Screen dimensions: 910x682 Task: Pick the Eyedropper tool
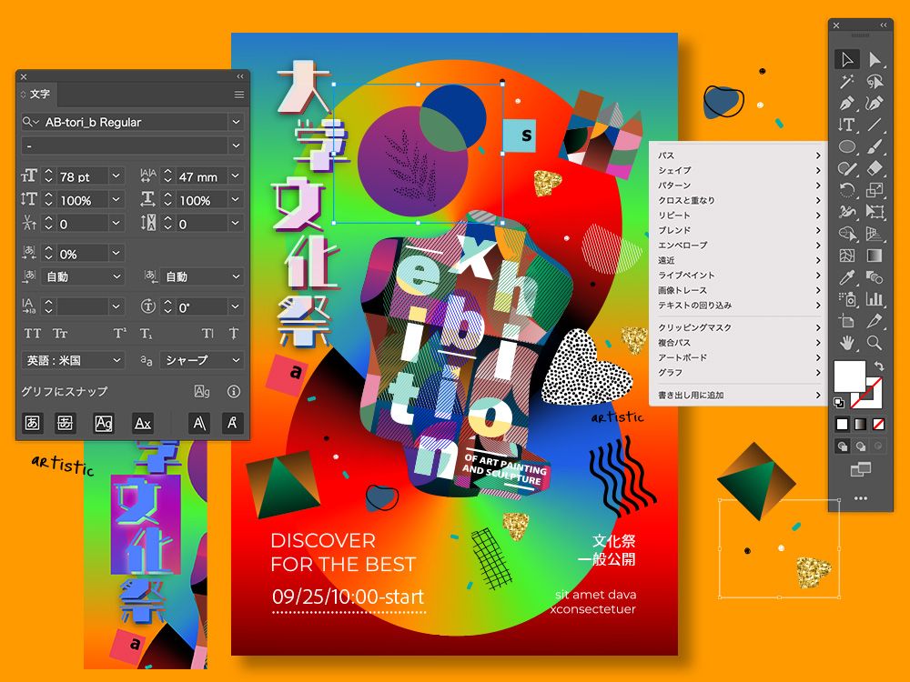[x=846, y=277]
